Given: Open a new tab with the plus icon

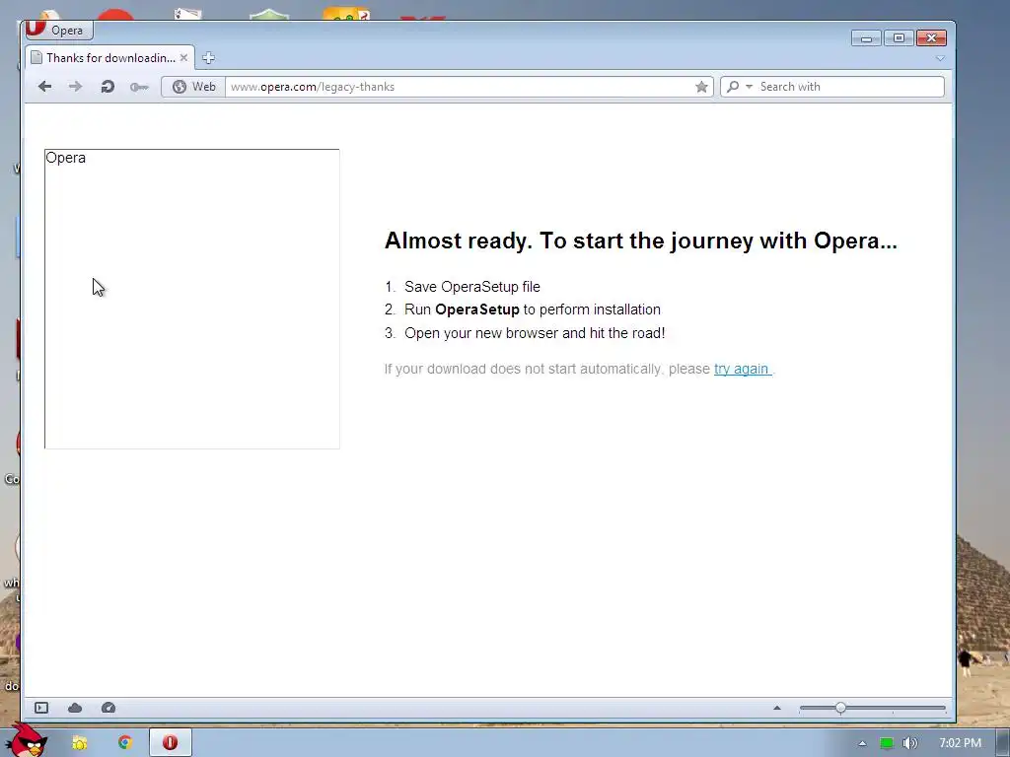Looking at the screenshot, I should (x=208, y=58).
